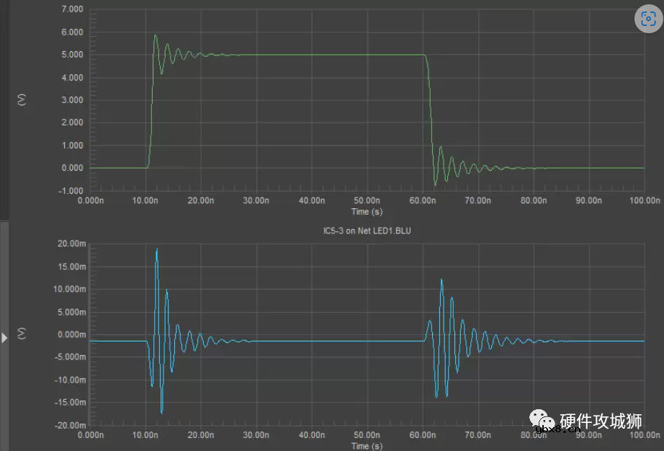Select the 50.00n tick on the upper time axis

[367, 201]
